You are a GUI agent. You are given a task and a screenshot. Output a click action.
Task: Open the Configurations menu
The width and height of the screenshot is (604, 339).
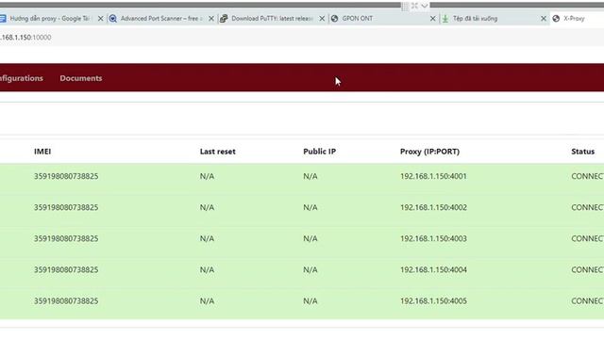21,78
